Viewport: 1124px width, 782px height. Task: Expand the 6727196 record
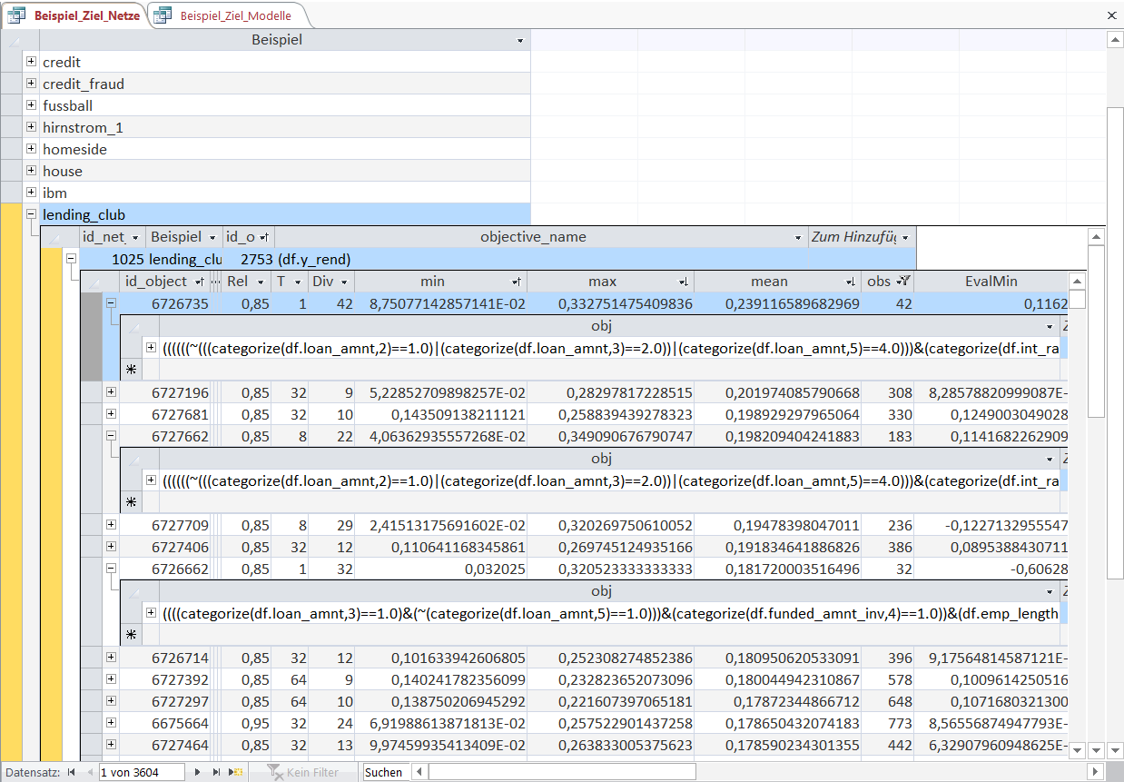(111, 392)
